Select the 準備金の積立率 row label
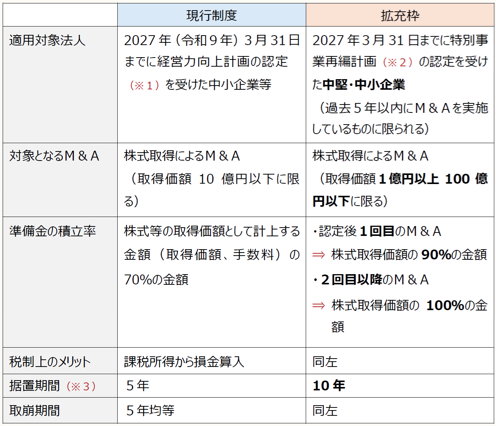Image resolution: width=496 pixels, height=426 pixels. [x=53, y=231]
